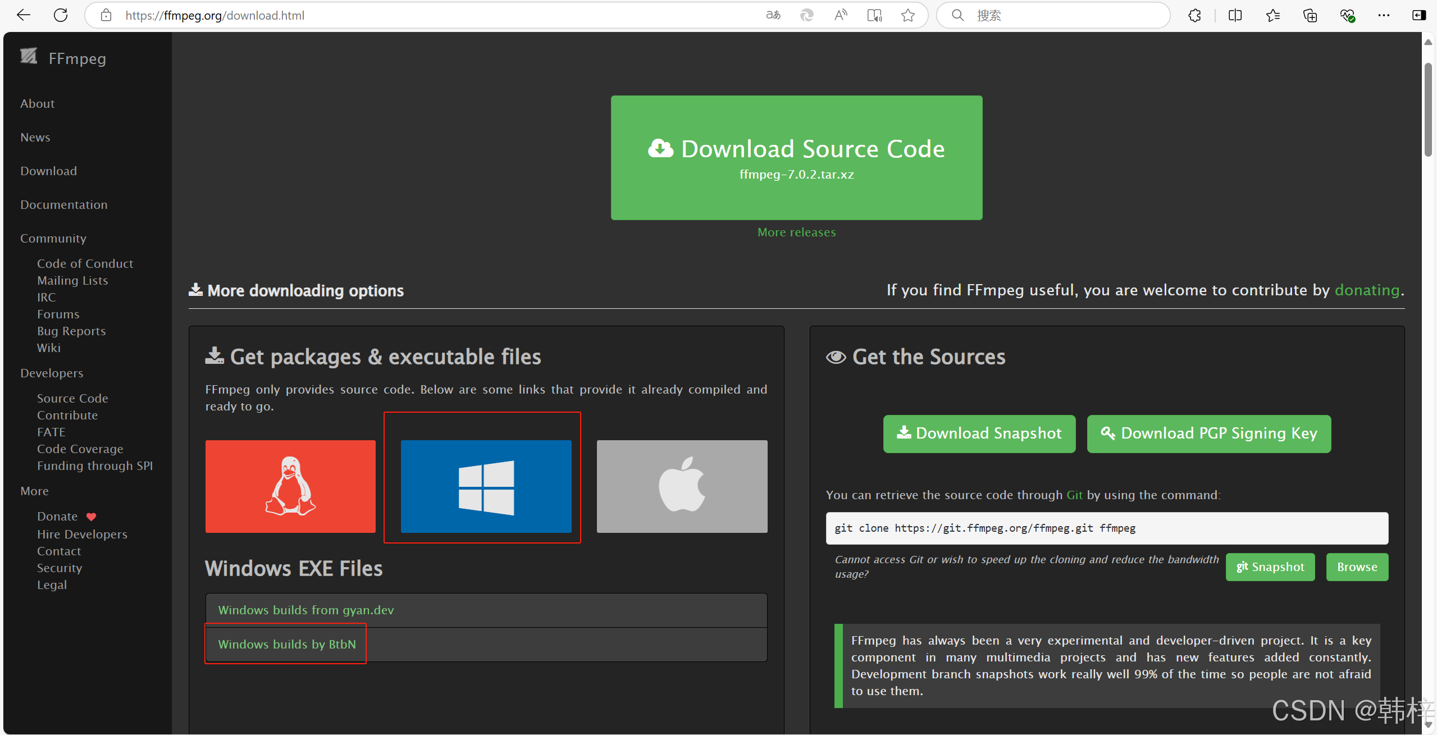Open More in the sidebar

pos(34,491)
